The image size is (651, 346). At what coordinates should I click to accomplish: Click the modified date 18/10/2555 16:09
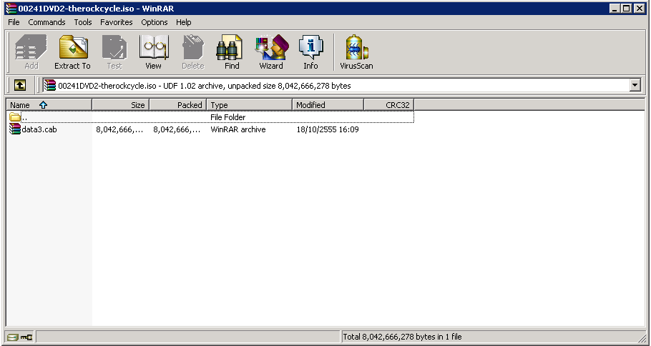328,129
